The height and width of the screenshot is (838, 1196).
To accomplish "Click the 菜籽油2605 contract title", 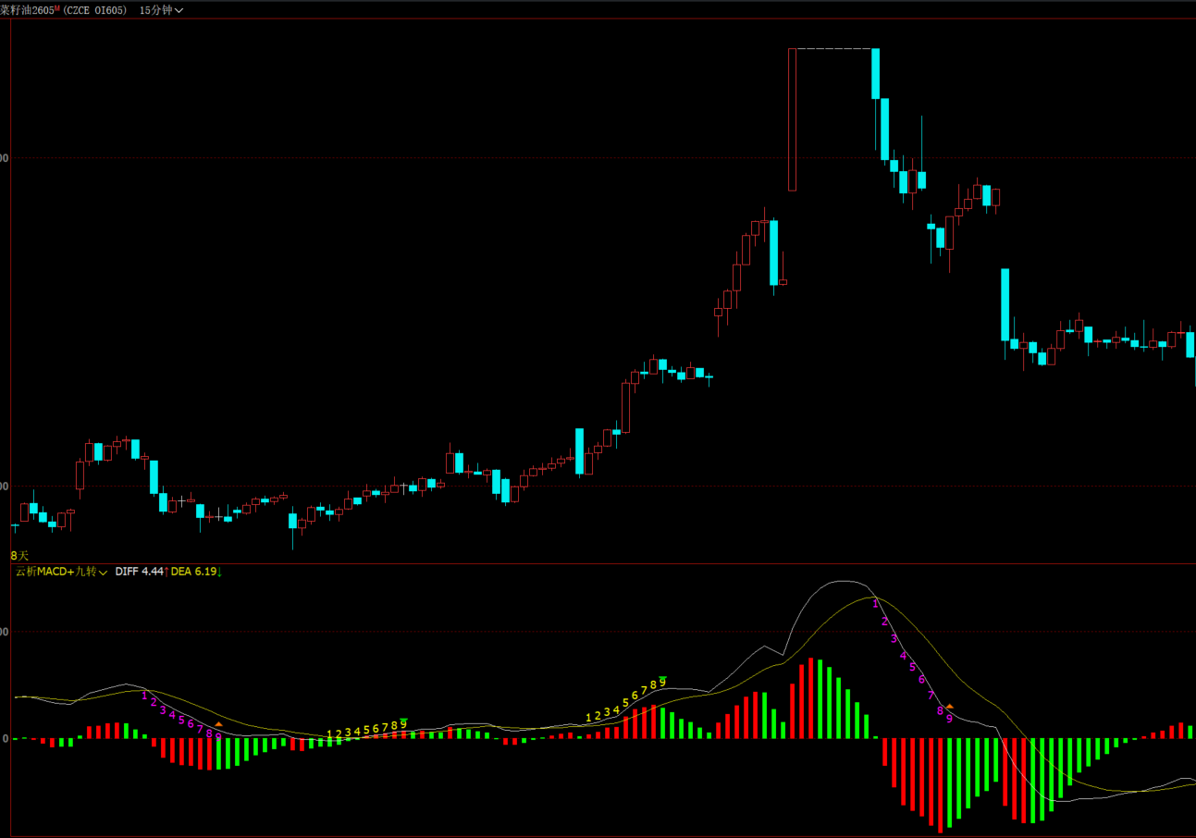I will (27, 10).
